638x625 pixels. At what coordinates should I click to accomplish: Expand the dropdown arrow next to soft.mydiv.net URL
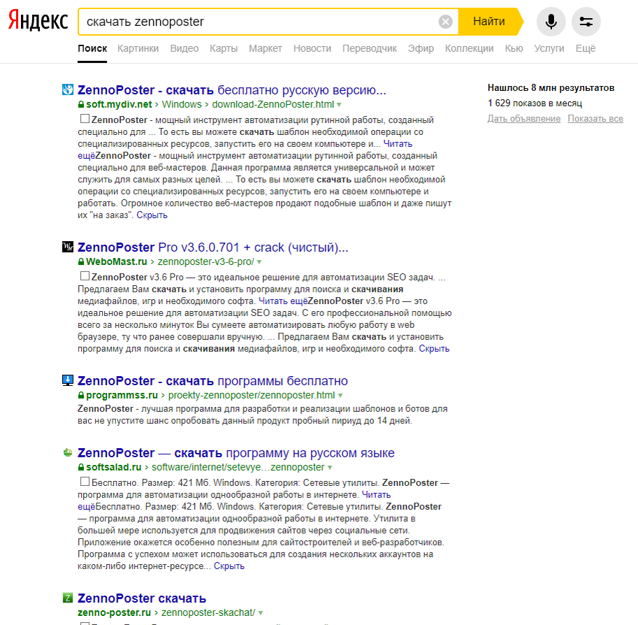340,105
